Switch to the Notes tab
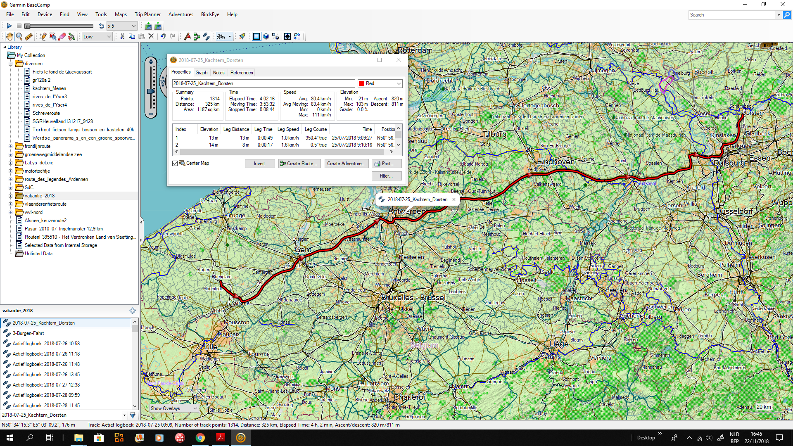Viewport: 793px width, 446px height. [x=219, y=73]
